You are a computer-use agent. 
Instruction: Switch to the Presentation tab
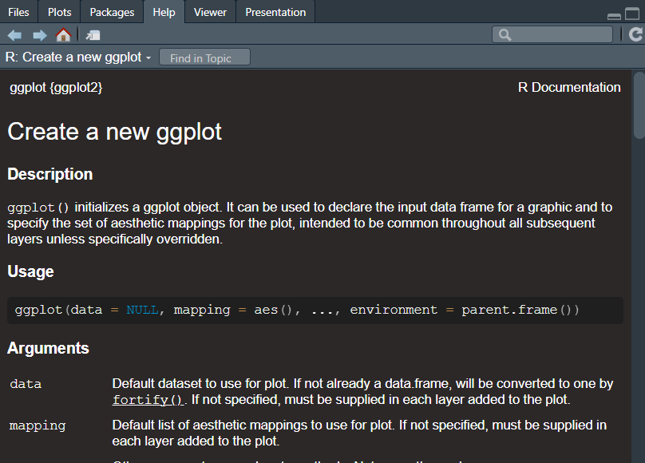pos(275,12)
